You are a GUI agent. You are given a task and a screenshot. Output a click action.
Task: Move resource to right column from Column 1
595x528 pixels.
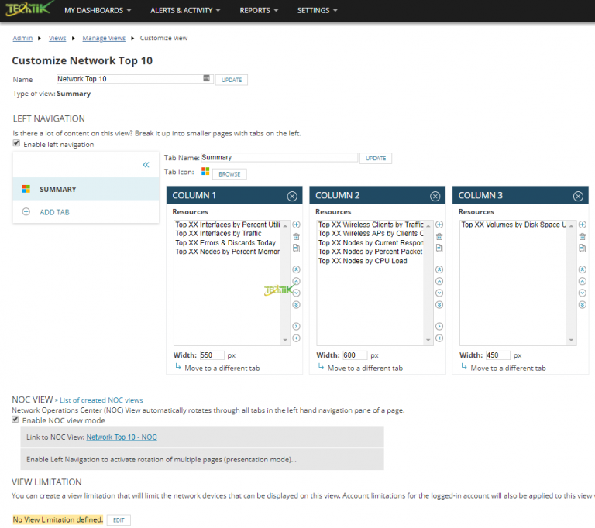tap(297, 327)
